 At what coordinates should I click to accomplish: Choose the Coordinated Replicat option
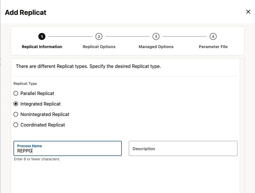pyautogui.click(x=16, y=125)
